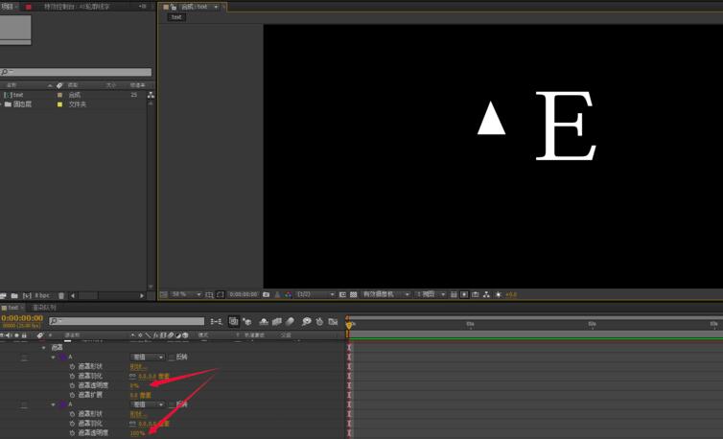The image size is (723, 439).
Task: Switch to the 渲染队列 tab
Action: click(44, 307)
